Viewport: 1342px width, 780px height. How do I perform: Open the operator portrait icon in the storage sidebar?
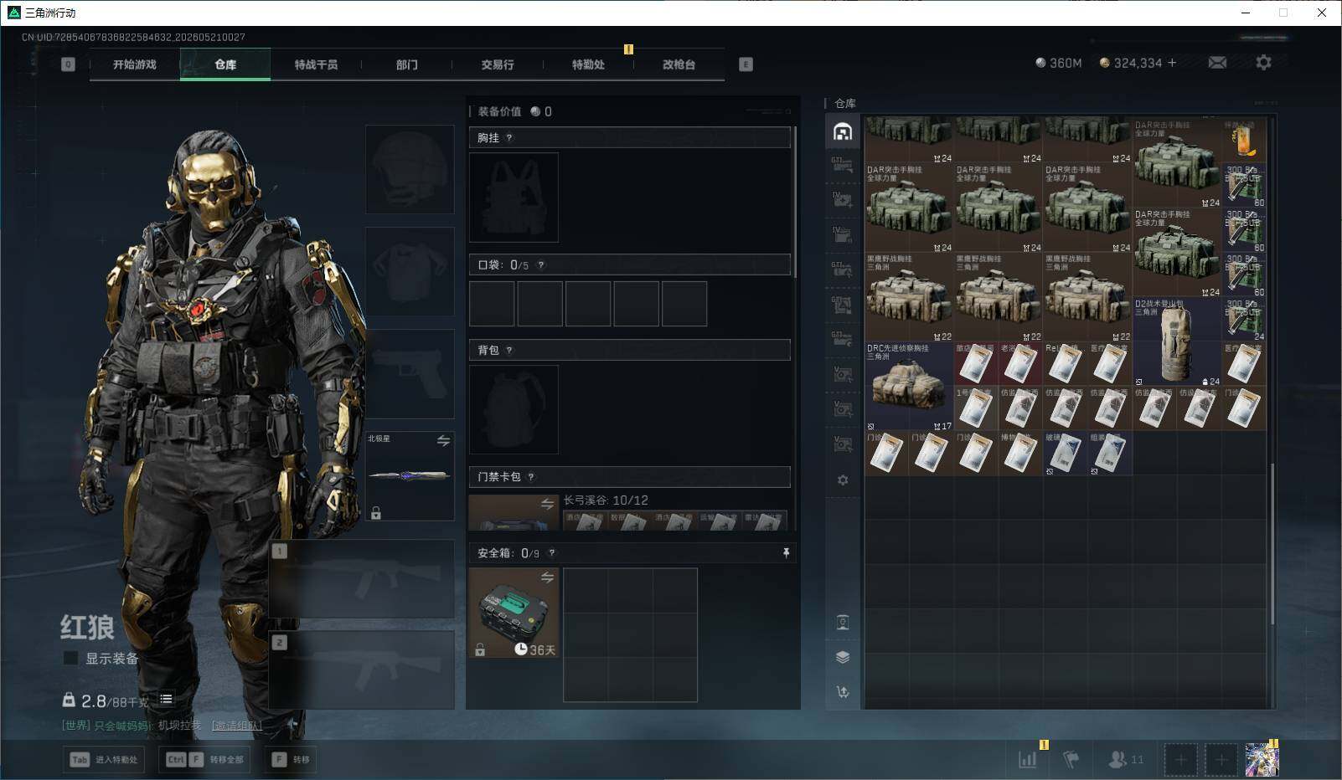[843, 622]
